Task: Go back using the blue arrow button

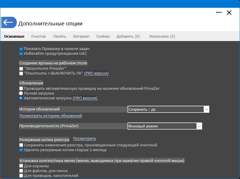Action: 9,22
